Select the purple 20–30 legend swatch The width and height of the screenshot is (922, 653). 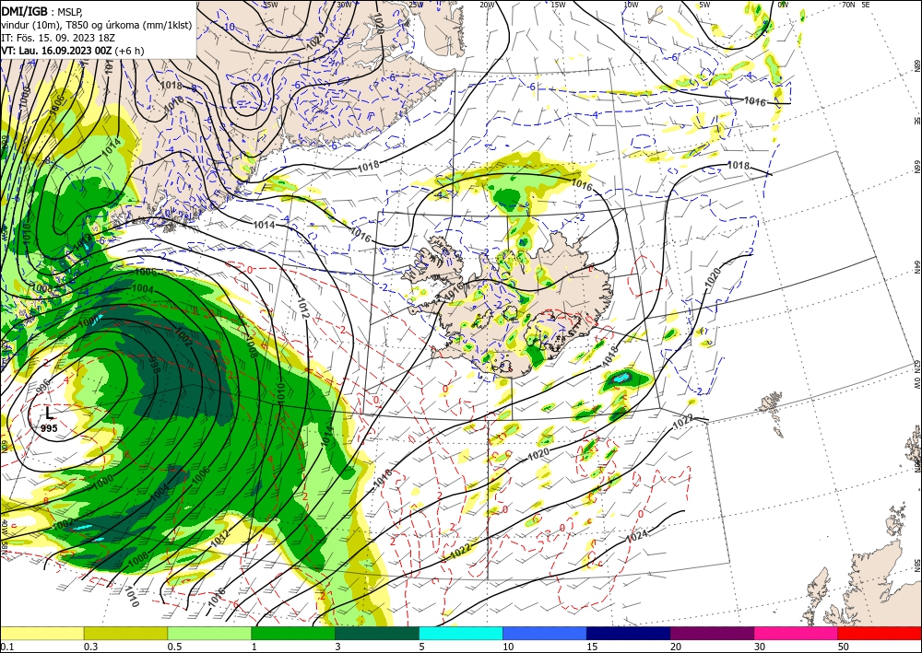712,633
